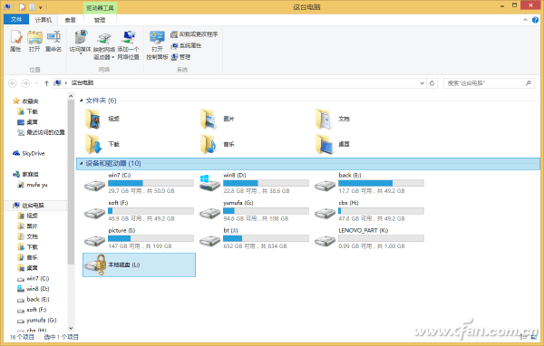Image resolution: width=544 pixels, height=346 pixels.
Task: Open Help with the question mark icon
Action: click(535, 20)
